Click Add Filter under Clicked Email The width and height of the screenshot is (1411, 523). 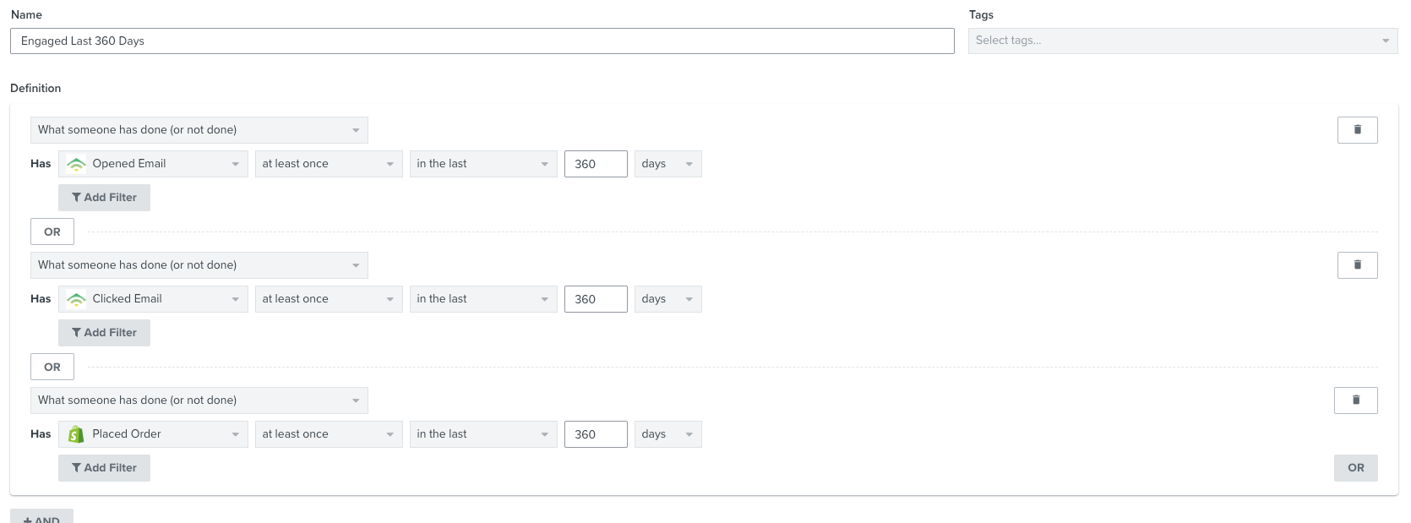[x=104, y=333]
